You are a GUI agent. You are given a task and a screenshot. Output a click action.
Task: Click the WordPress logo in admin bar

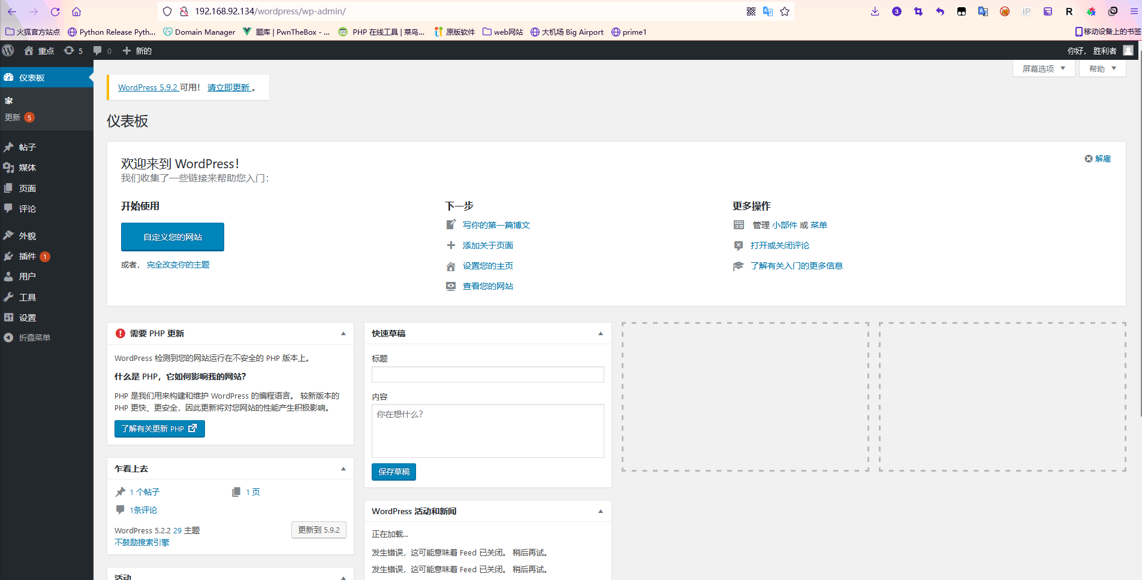point(8,51)
